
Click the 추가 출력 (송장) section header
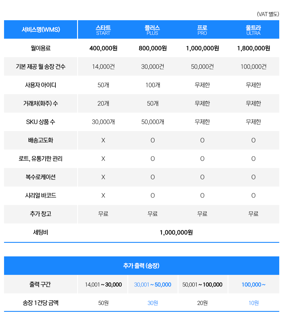[141, 266]
